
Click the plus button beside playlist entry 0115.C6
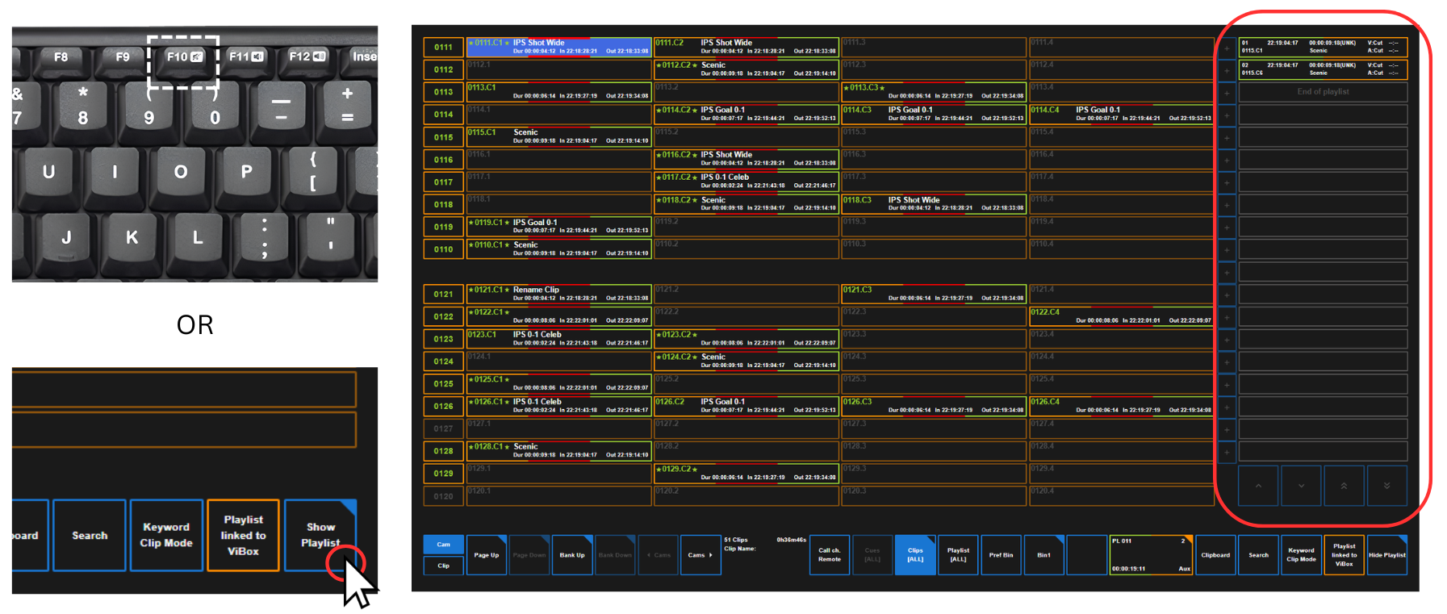(1227, 70)
